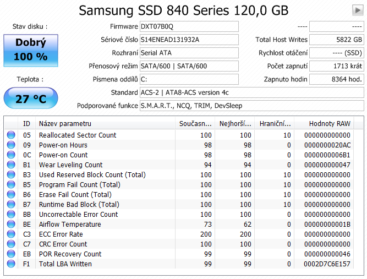Click status orb beside CRC Error Count
The image size is (367, 279).
[11, 244]
